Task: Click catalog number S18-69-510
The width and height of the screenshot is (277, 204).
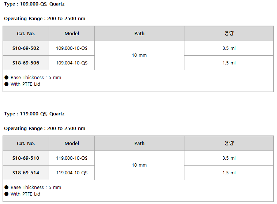Action: coord(26,158)
